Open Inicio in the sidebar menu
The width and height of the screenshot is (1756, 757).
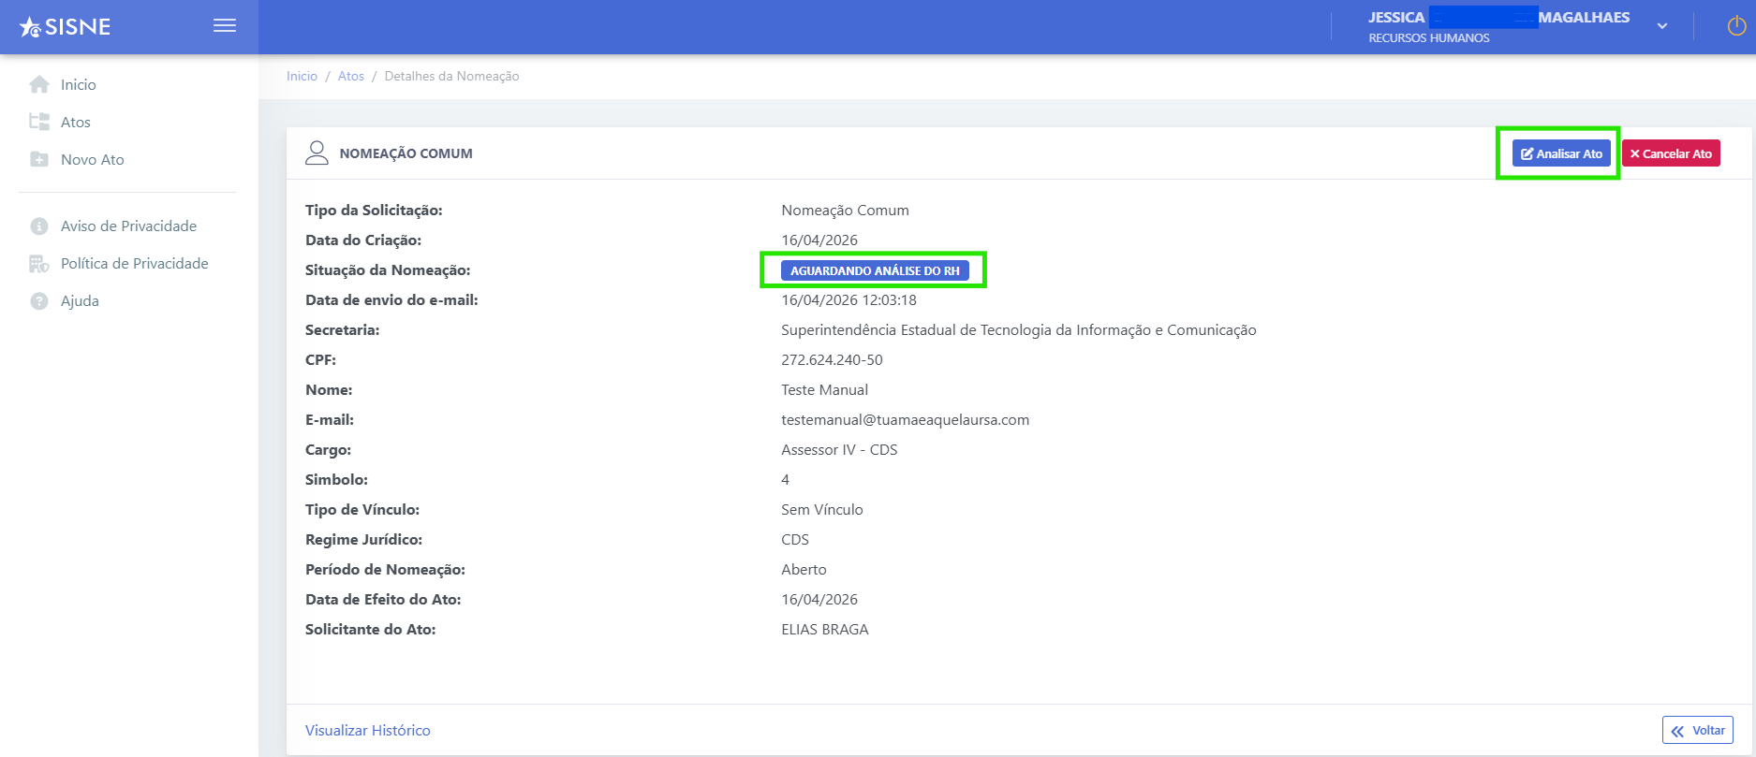(79, 84)
